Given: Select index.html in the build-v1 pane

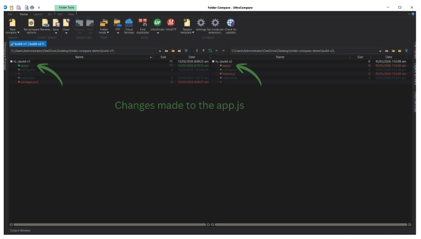Looking at the screenshot, I should click(28, 78).
